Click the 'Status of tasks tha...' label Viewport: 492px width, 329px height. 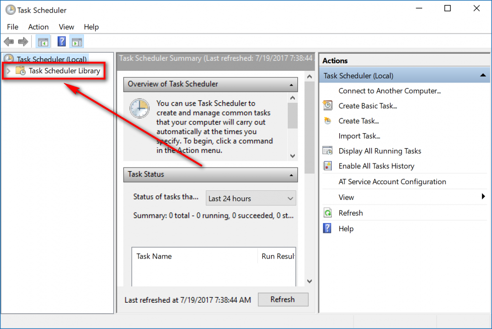(x=166, y=197)
